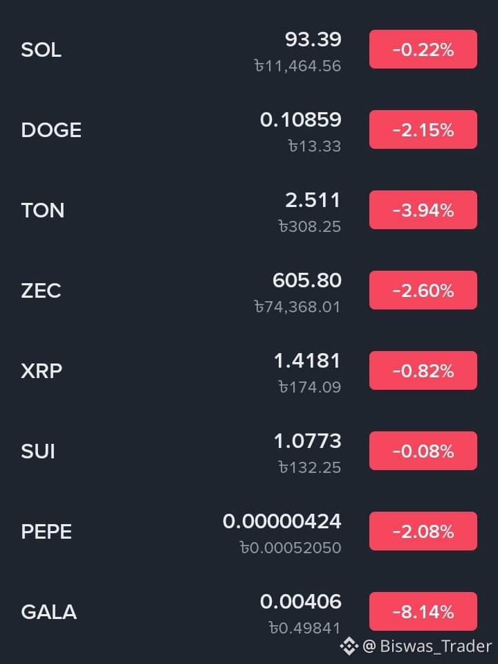Image resolution: width=498 pixels, height=664 pixels.
Task: Click the @Biswas_Trader username link
Action: point(427,646)
